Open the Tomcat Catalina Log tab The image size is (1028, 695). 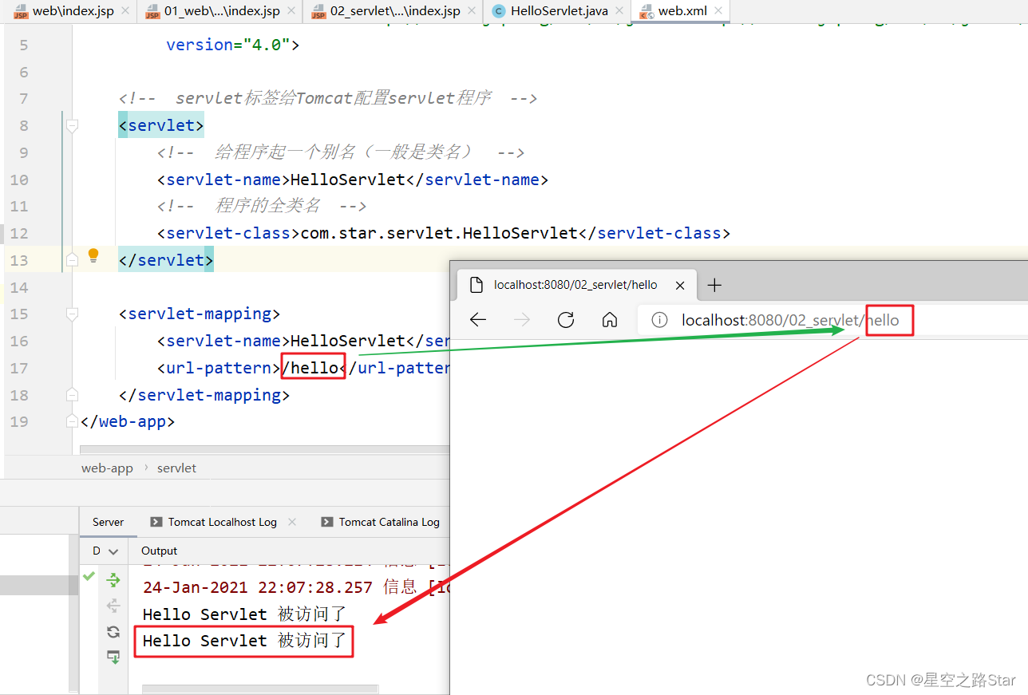[381, 522]
